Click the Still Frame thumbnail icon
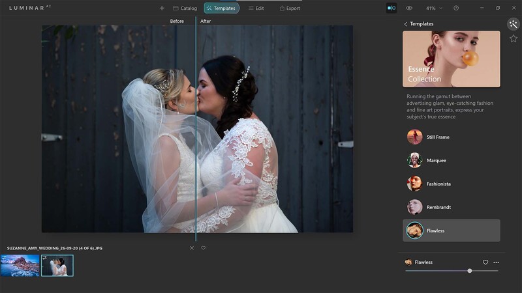The image size is (522, 293). point(414,137)
